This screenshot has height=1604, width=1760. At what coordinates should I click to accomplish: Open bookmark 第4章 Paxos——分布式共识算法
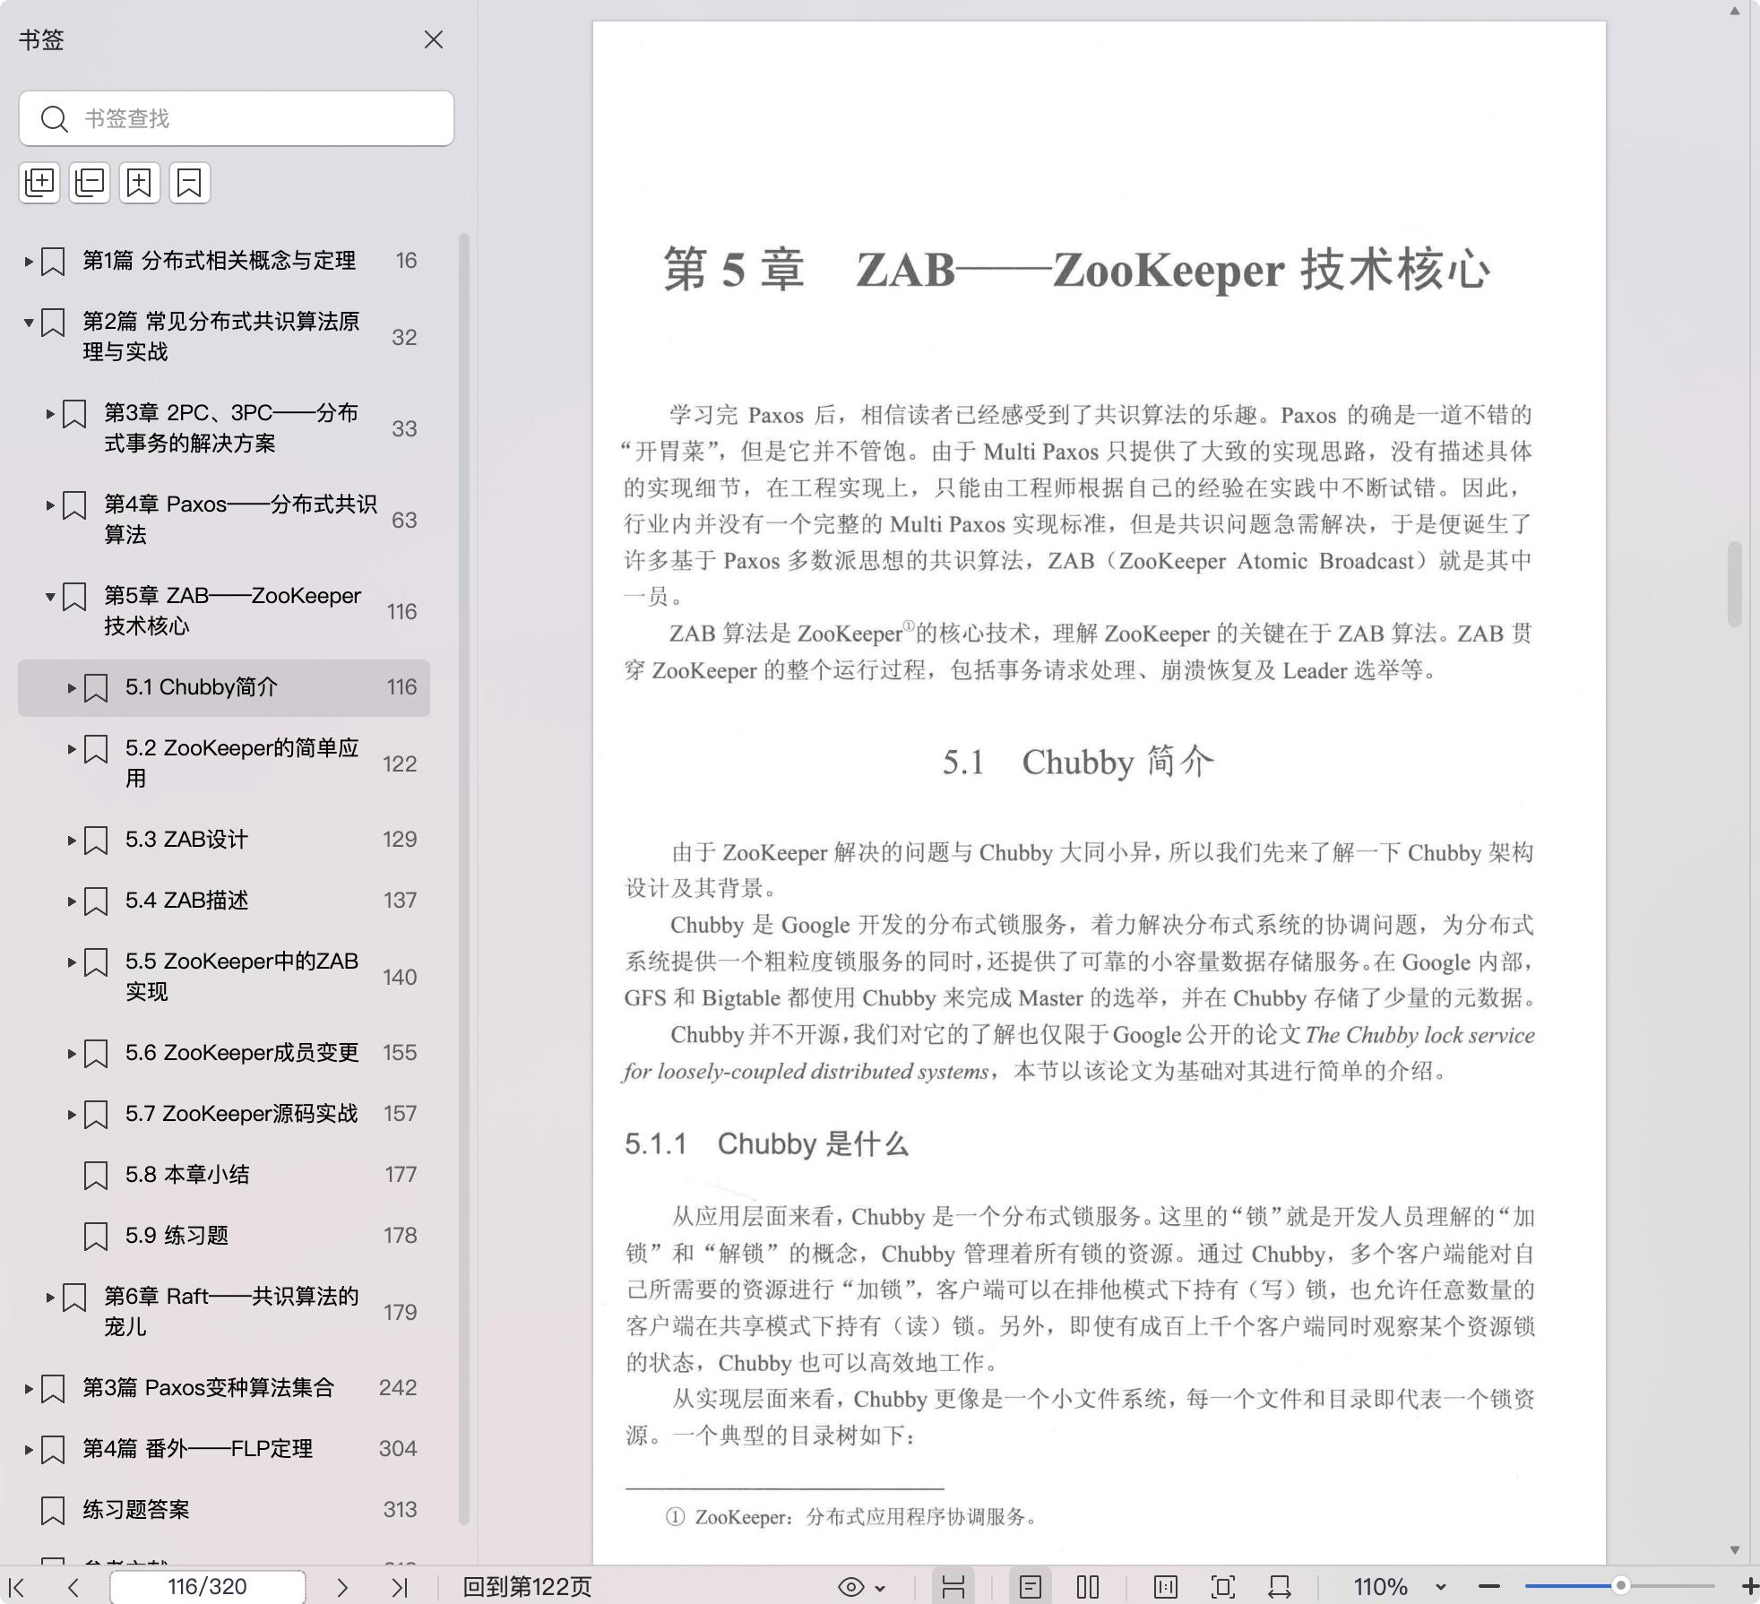[240, 519]
